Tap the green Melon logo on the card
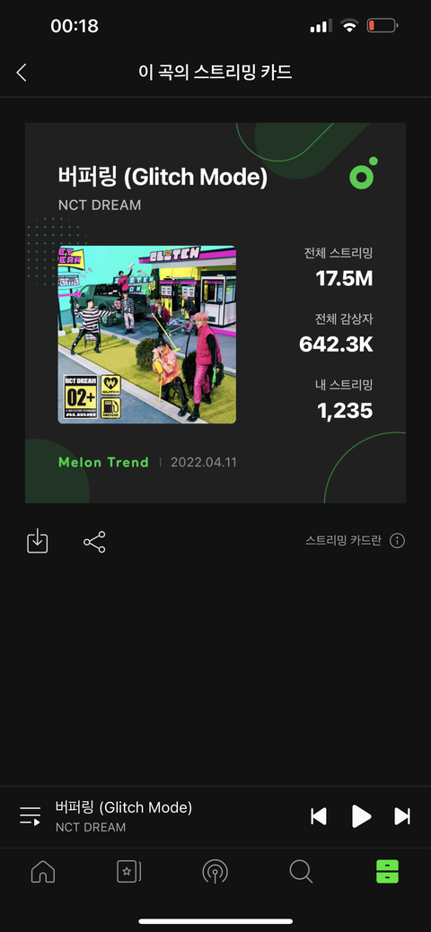This screenshot has height=932, width=431. pos(364,173)
